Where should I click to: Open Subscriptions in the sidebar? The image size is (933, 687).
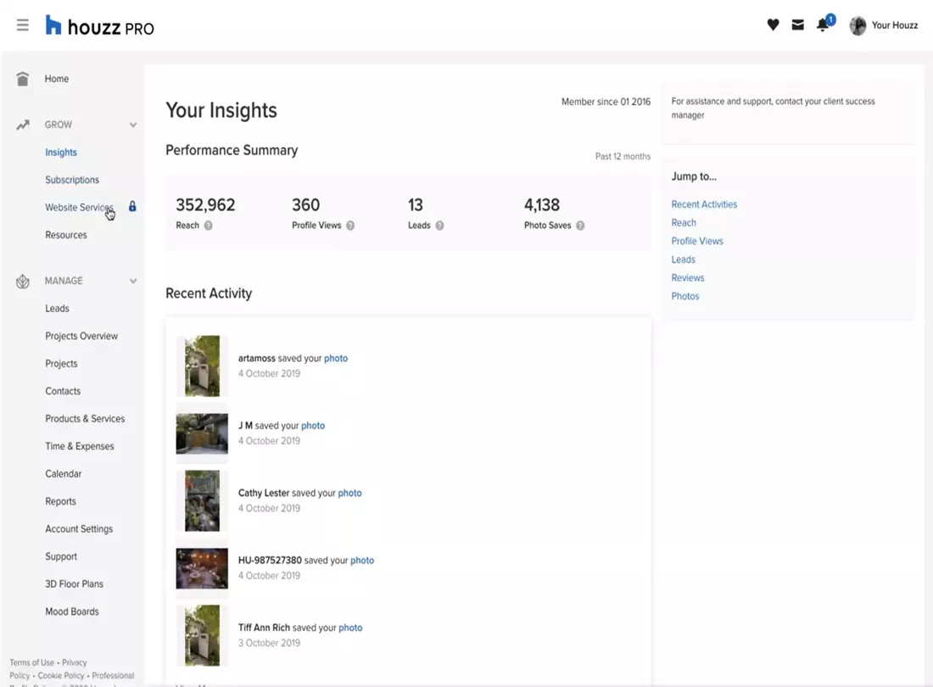[x=72, y=180]
